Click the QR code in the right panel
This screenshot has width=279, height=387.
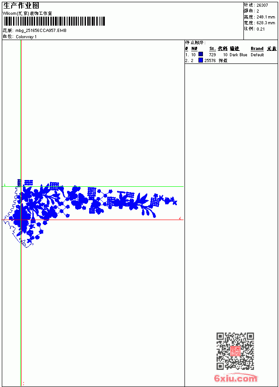235,351
